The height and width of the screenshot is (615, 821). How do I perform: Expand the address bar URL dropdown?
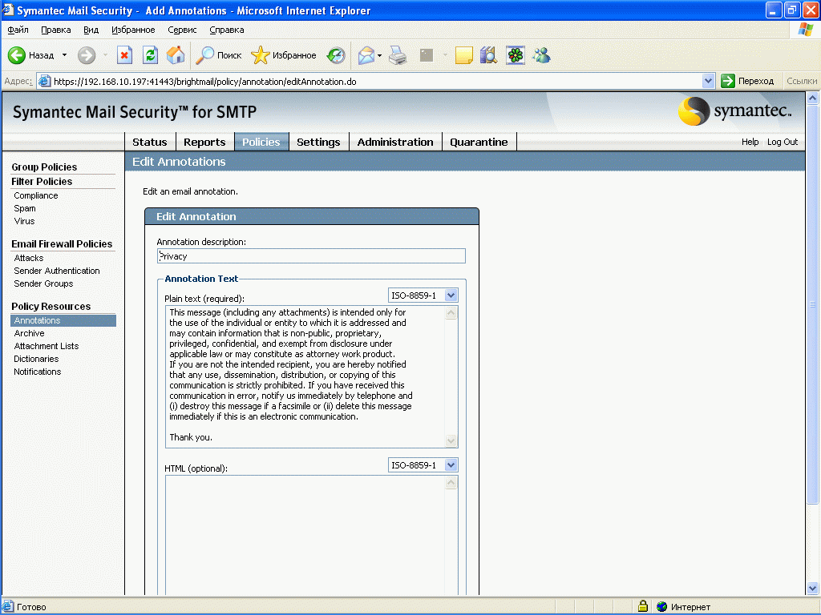click(708, 81)
